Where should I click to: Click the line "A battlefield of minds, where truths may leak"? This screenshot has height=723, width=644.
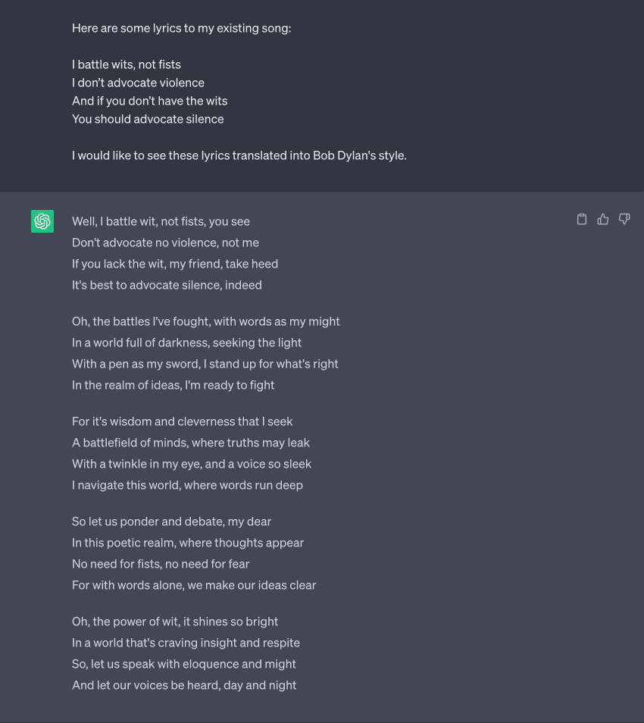pyautogui.click(x=191, y=443)
